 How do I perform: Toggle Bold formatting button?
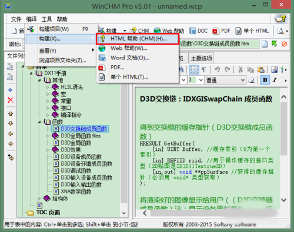point(265,80)
